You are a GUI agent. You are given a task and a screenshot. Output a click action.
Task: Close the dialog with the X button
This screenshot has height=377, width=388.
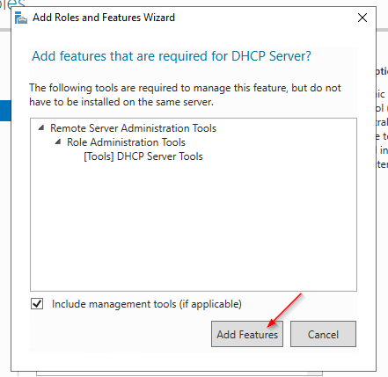362,18
